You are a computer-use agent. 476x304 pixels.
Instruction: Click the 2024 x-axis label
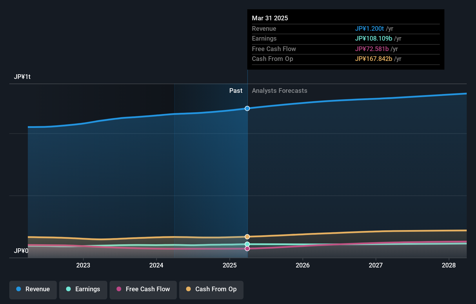tap(156, 265)
